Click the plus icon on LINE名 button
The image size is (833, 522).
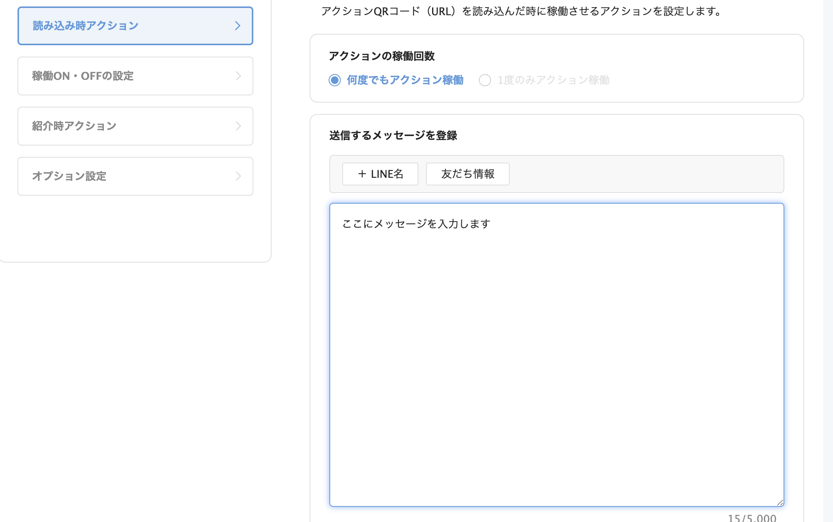point(362,174)
